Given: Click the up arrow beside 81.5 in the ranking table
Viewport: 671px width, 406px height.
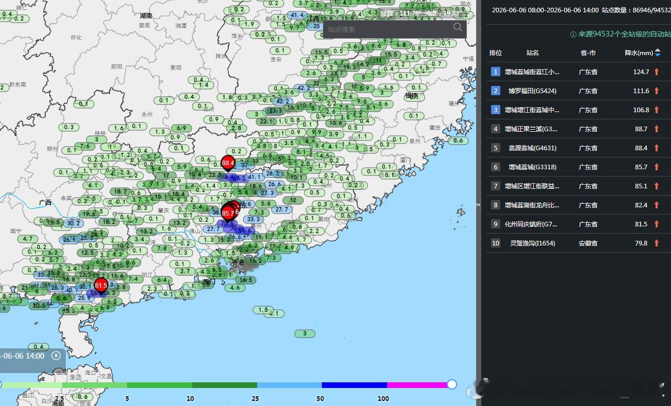Looking at the screenshot, I should [x=657, y=224].
